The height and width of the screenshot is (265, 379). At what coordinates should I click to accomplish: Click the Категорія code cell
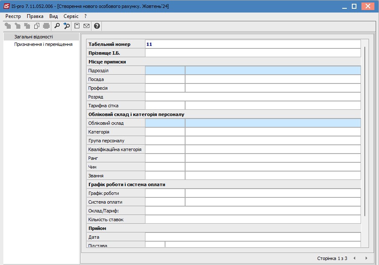(165, 132)
